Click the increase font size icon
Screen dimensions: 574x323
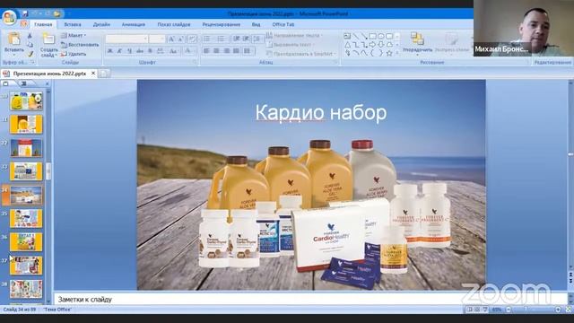pyautogui.click(x=171, y=39)
